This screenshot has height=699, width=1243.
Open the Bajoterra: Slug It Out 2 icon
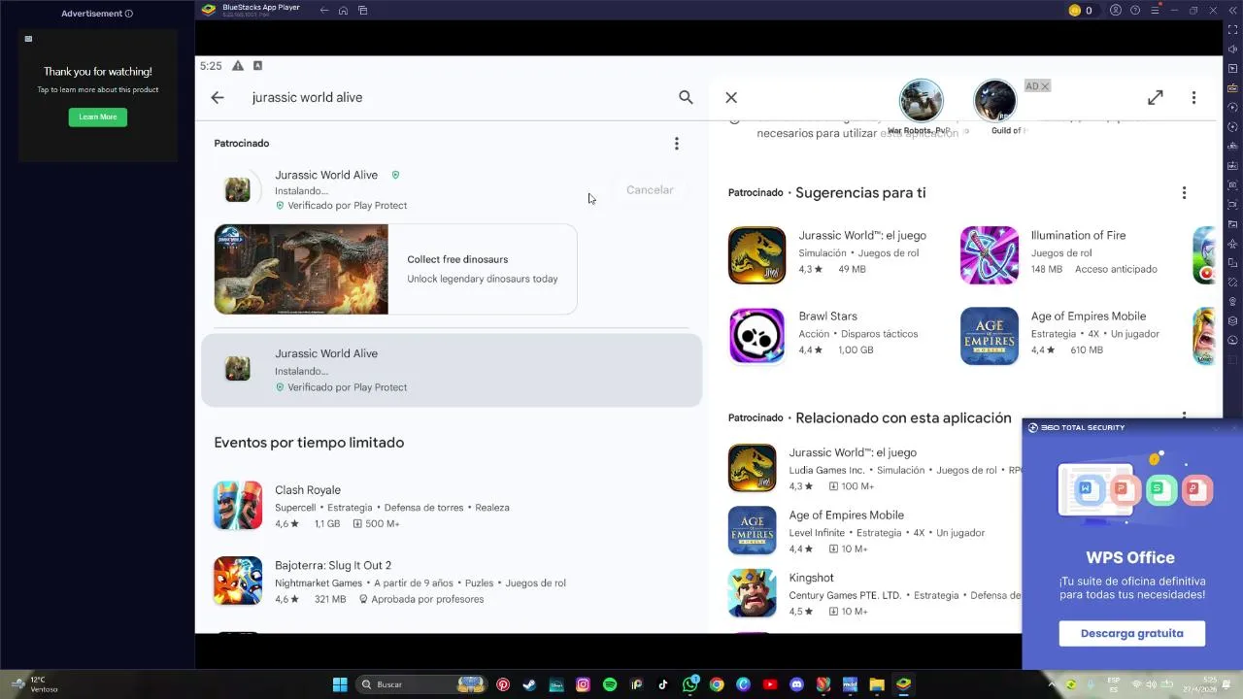238,581
